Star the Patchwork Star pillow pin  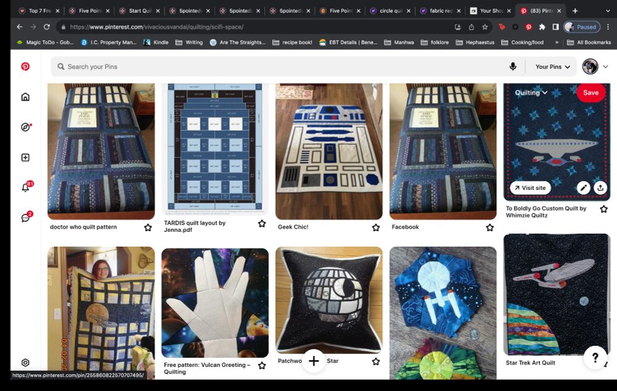376,361
